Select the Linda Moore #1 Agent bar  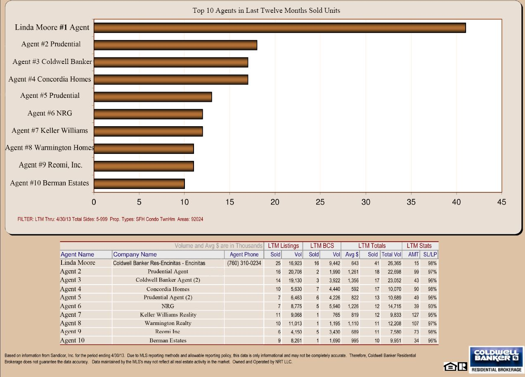tap(280, 28)
